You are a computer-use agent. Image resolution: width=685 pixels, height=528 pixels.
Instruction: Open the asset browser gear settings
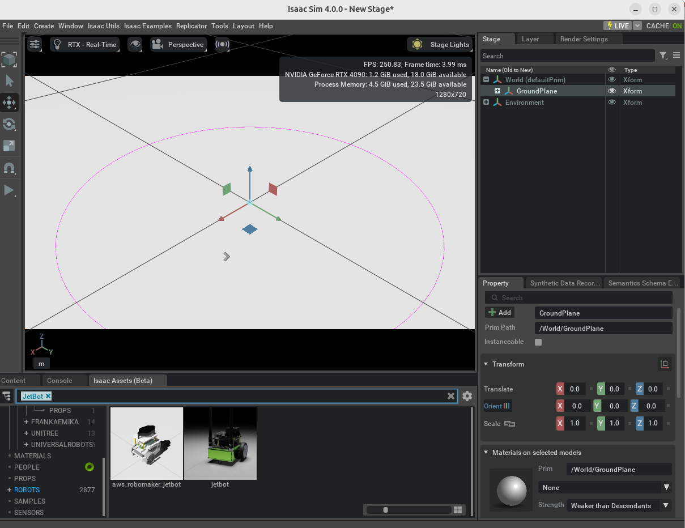click(467, 396)
